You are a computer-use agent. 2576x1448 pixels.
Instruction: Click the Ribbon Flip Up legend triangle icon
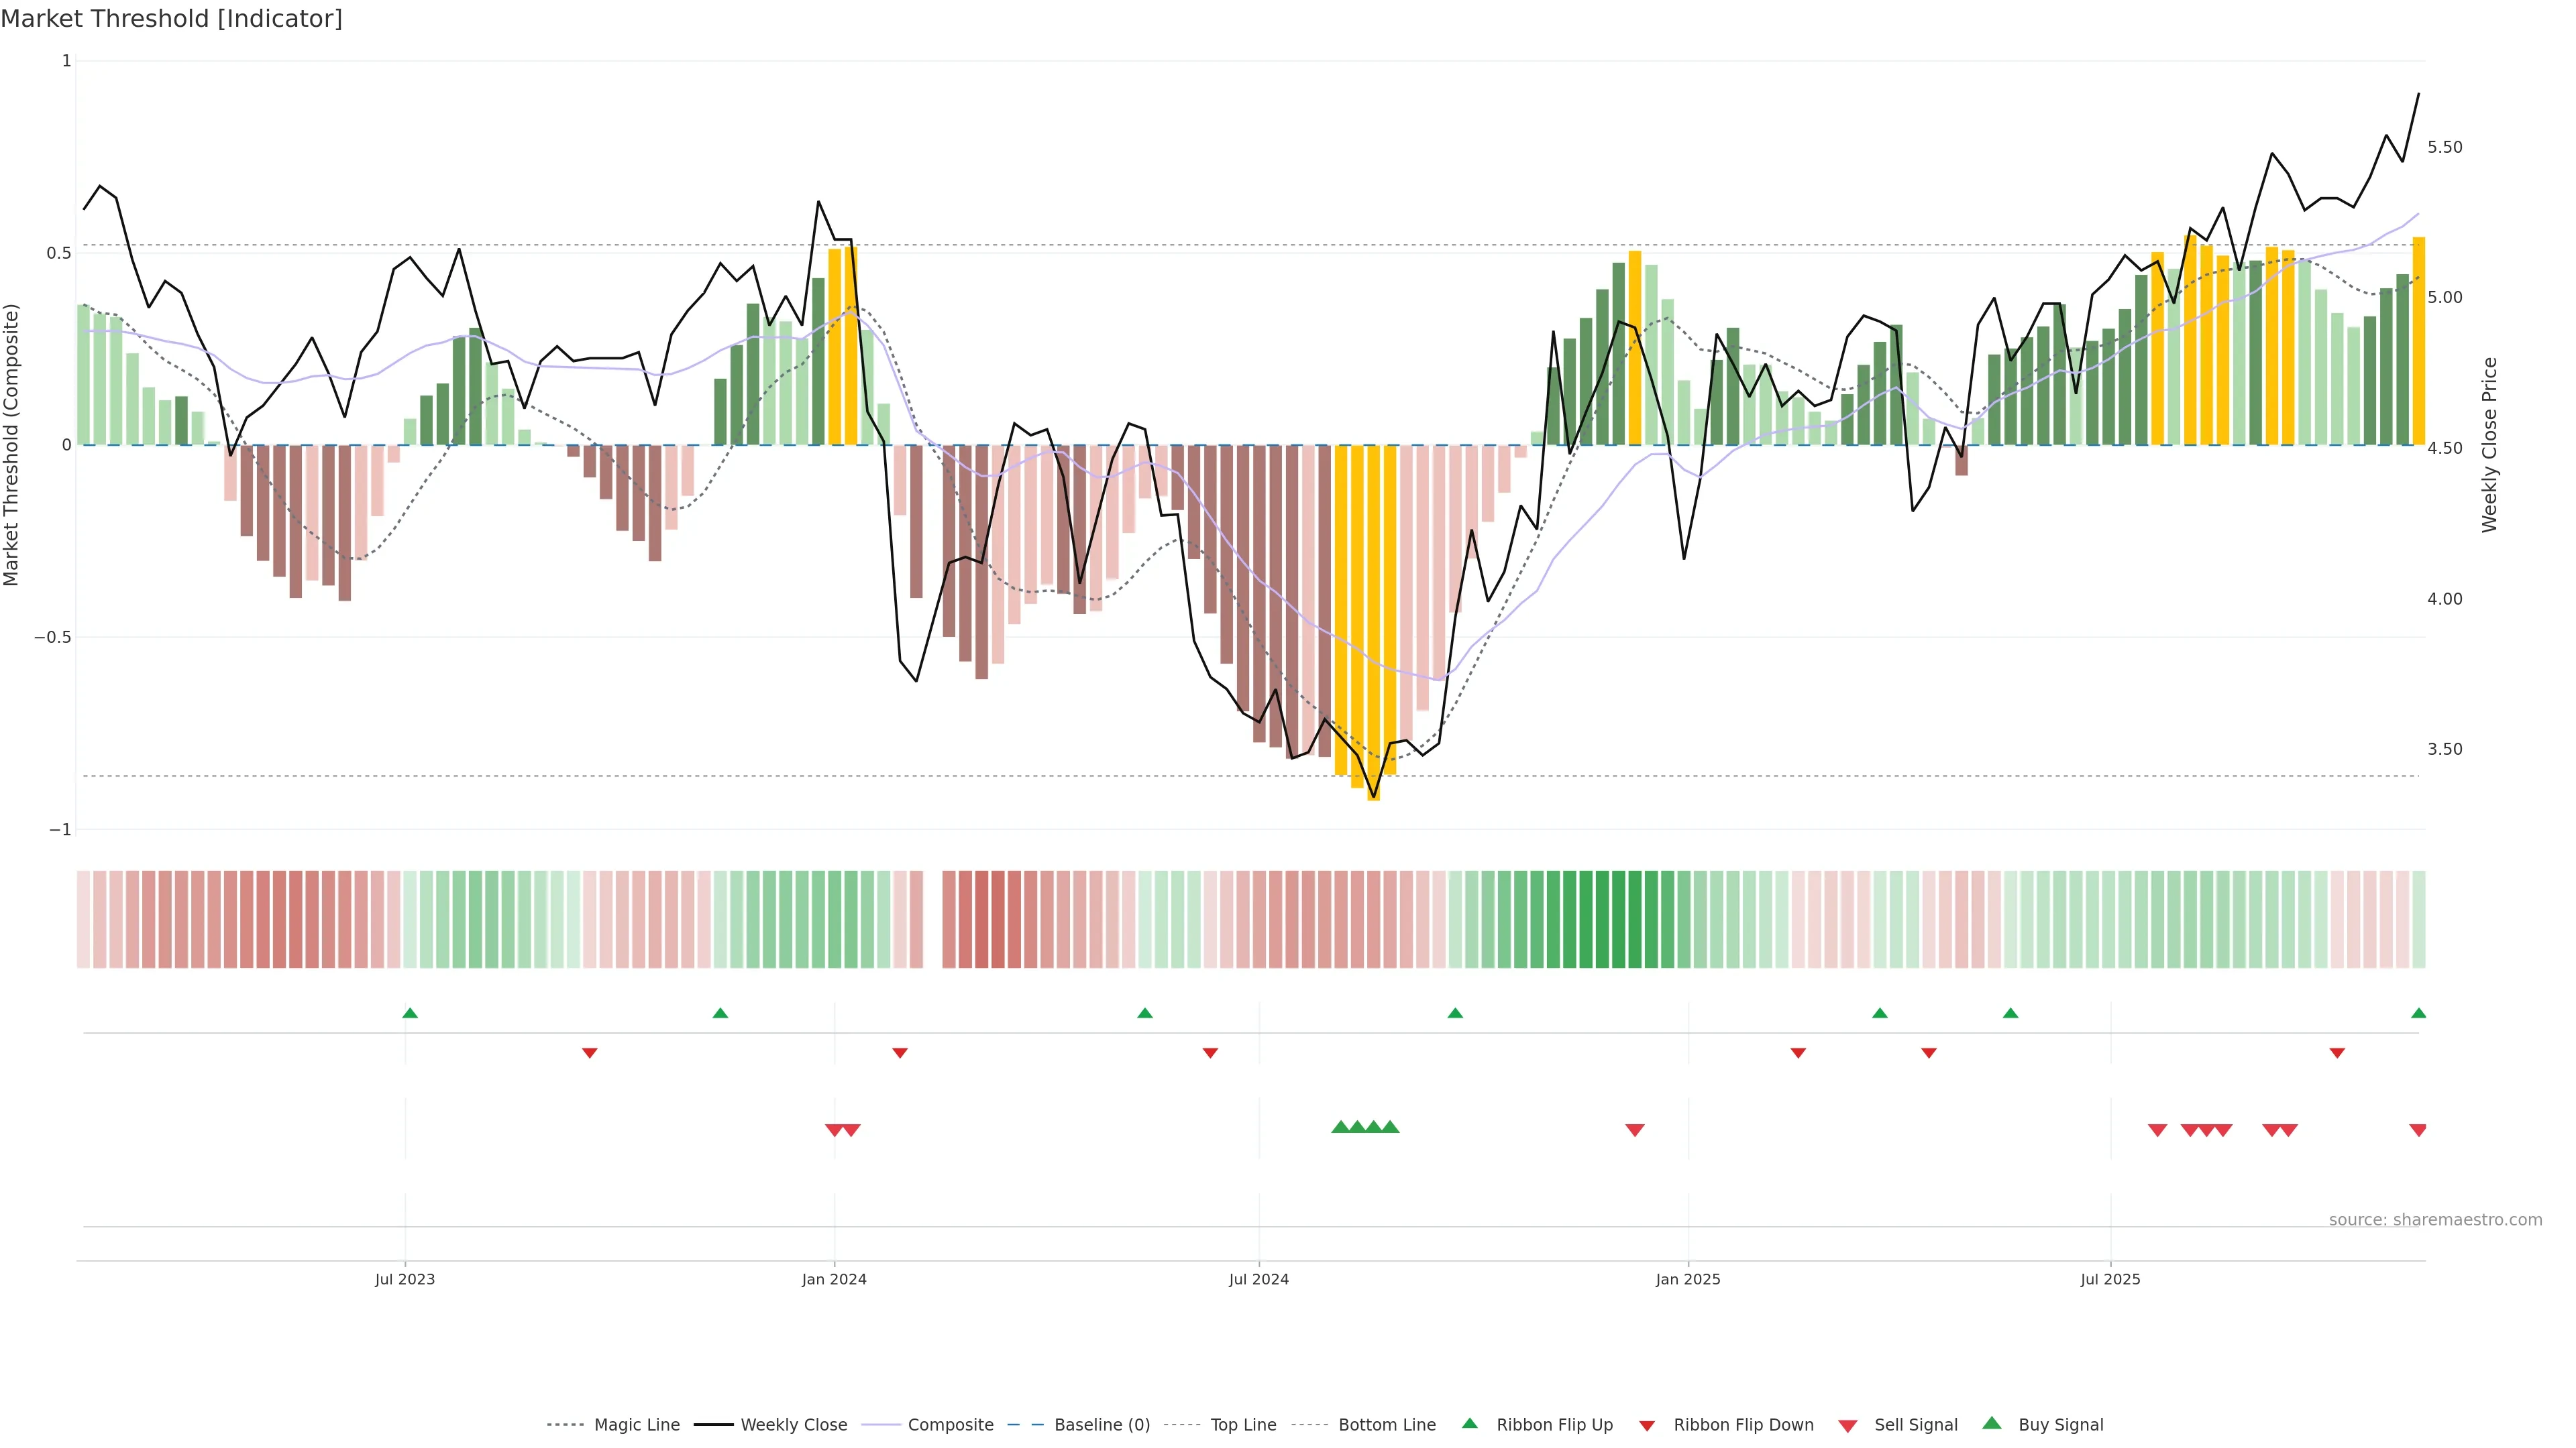[x=1469, y=1423]
